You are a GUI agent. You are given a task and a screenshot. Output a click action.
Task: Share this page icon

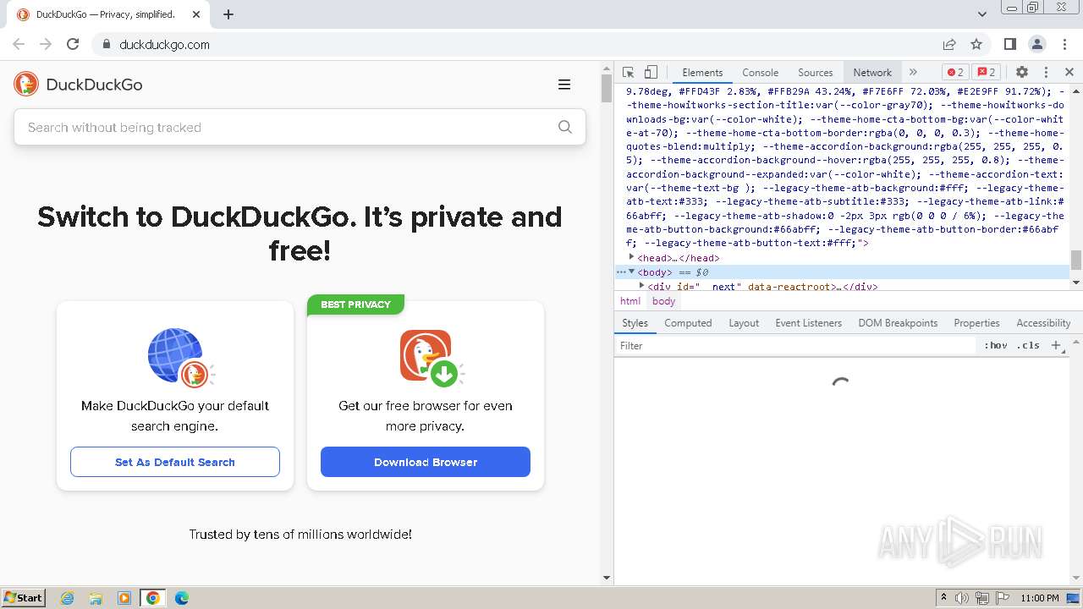[x=949, y=44]
